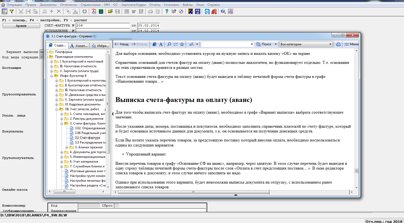
Task: Select 3.06 Раздельный учет tree item
Action: click(x=90, y=133)
